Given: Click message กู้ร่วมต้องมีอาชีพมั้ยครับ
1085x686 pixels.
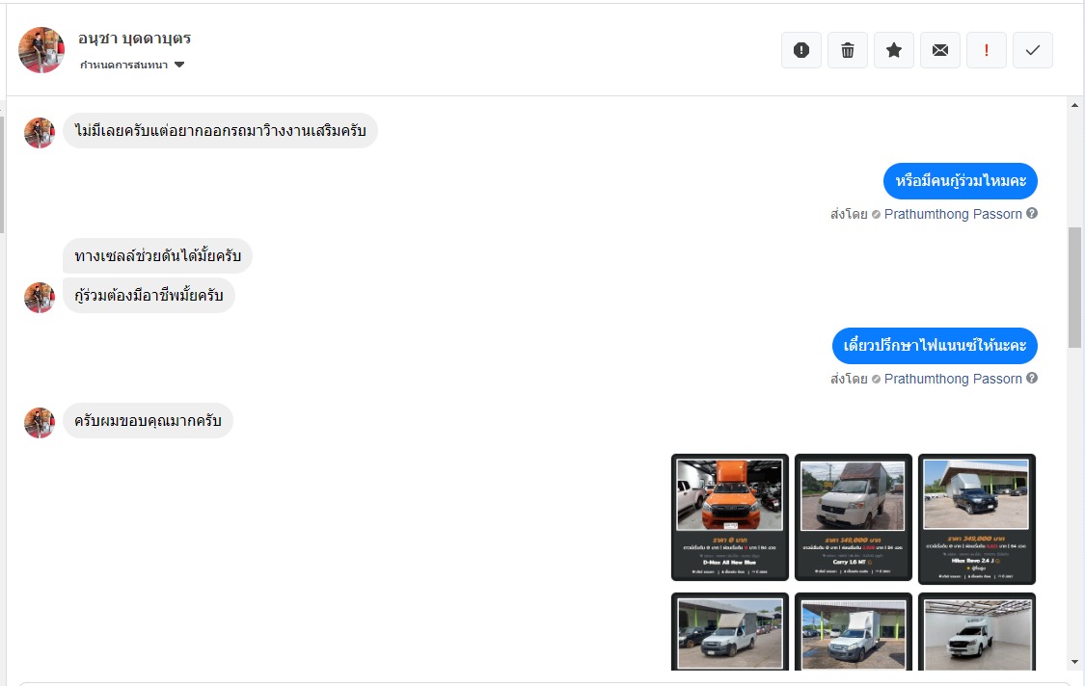Looking at the screenshot, I should click(x=149, y=295).
